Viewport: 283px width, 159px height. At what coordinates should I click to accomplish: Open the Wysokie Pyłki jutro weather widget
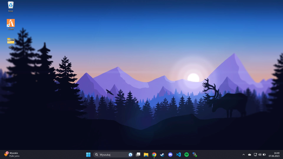[12, 154]
